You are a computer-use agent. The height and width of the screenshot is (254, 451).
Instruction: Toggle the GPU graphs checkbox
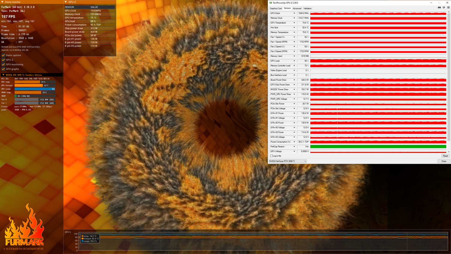(x=3, y=69)
